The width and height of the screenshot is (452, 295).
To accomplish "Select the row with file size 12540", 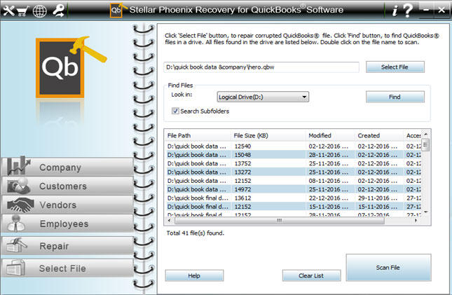I will tap(293, 146).
